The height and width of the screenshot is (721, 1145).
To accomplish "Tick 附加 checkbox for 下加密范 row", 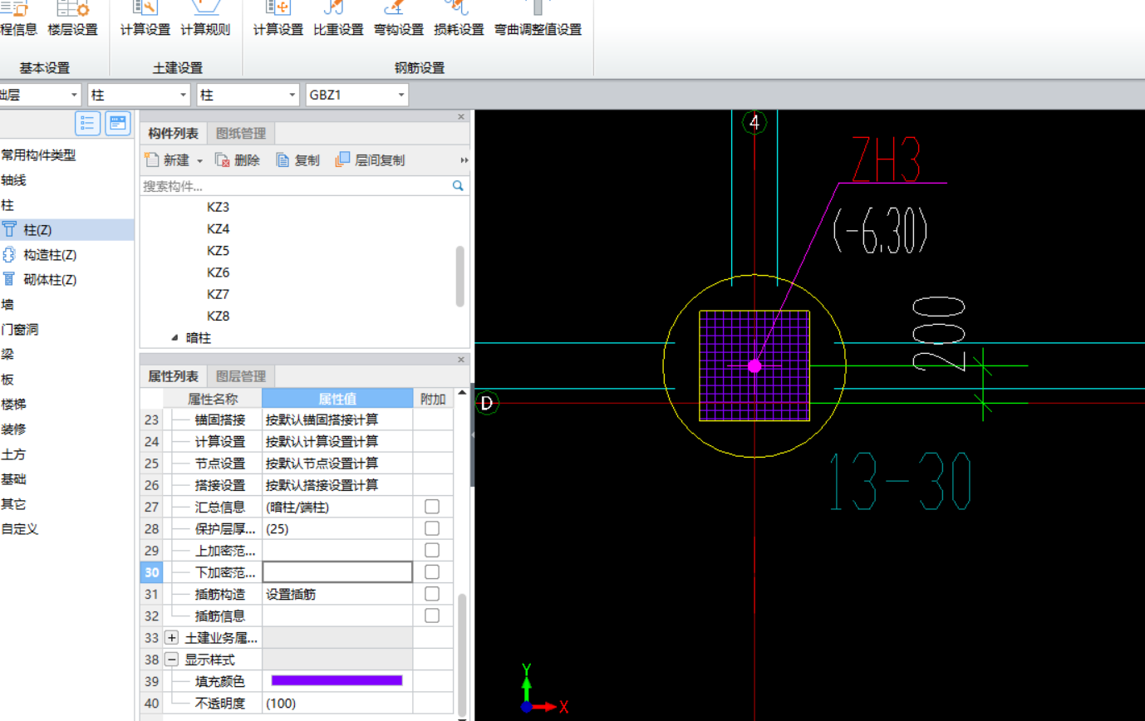I will pyautogui.click(x=432, y=571).
